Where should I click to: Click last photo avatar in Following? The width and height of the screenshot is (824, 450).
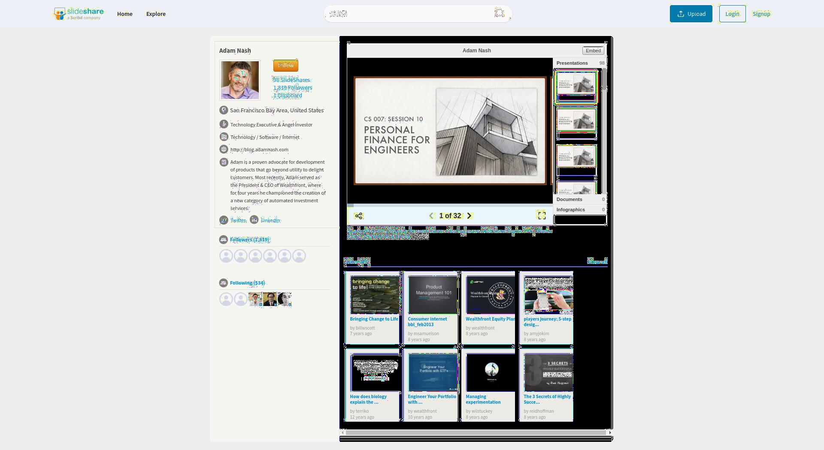point(285,299)
